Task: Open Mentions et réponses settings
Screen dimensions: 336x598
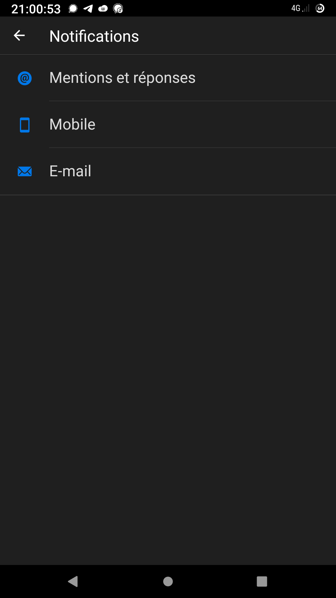Action: point(168,78)
